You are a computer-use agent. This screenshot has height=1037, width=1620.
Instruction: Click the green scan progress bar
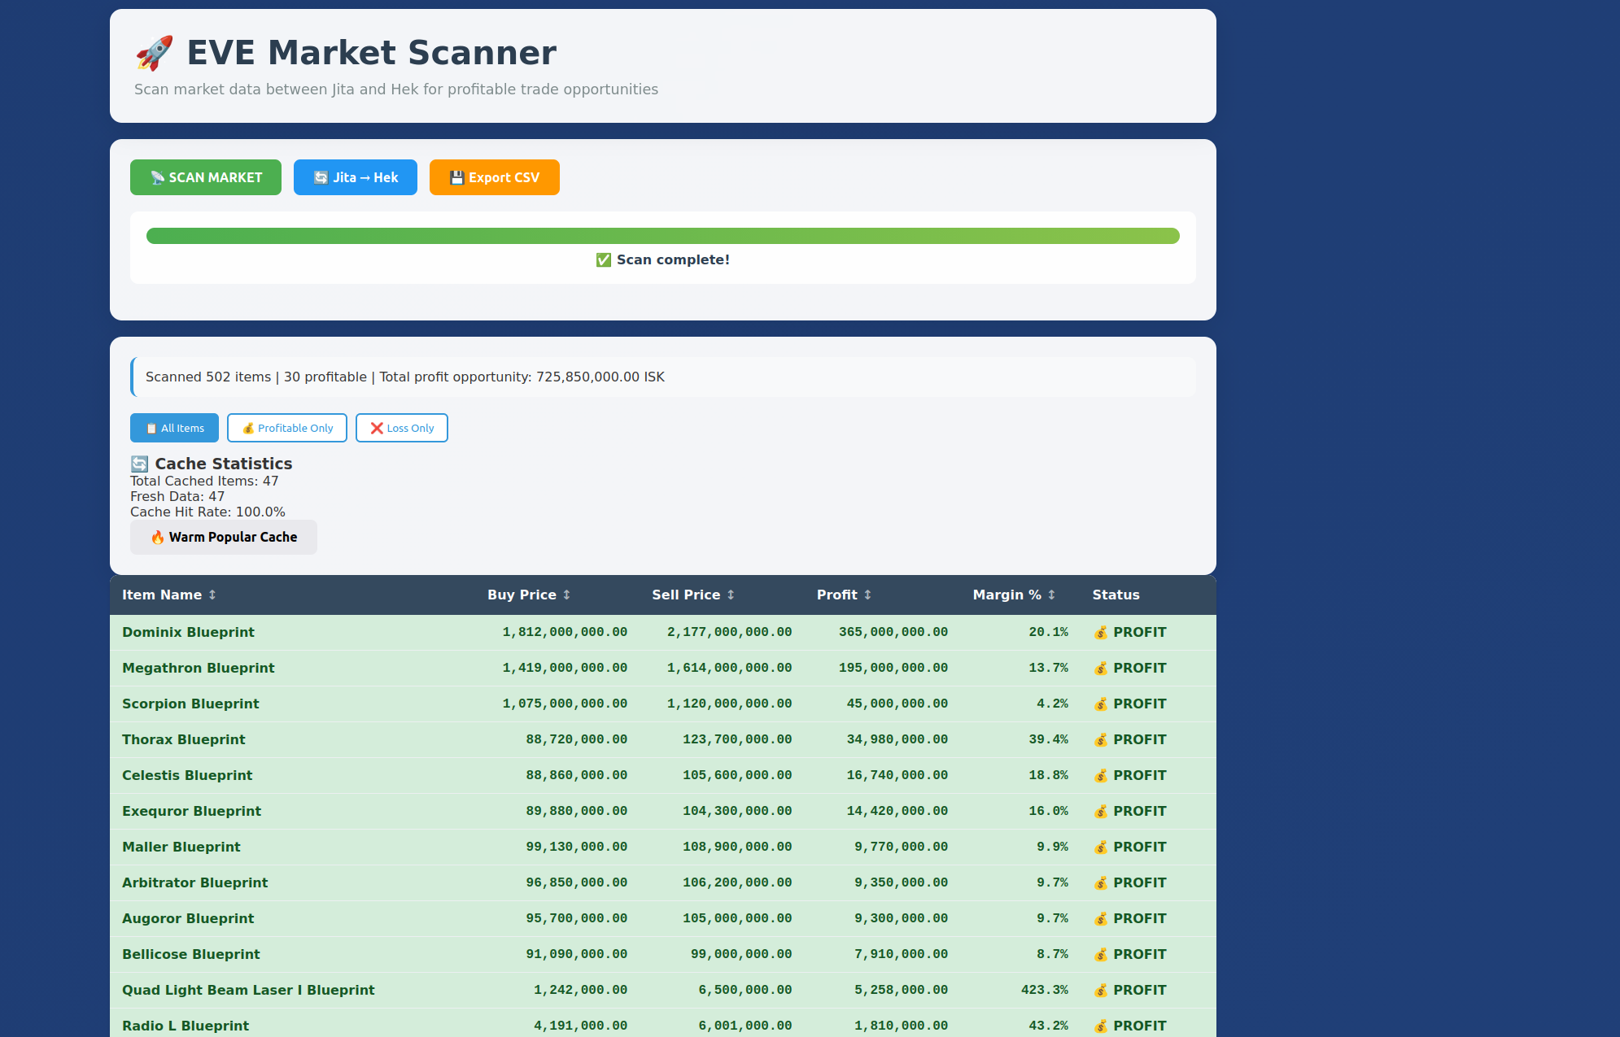(663, 236)
